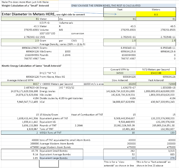Select the diameter cell with 81 Meter
179x168 pixels.
point(20,19)
